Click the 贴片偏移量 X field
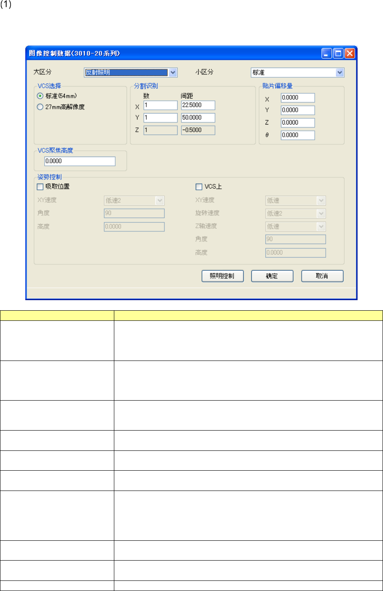The width and height of the screenshot is (383, 591). pyautogui.click(x=298, y=98)
